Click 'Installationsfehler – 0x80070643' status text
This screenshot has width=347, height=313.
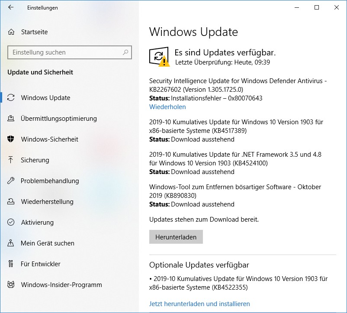pyautogui.click(x=217, y=98)
